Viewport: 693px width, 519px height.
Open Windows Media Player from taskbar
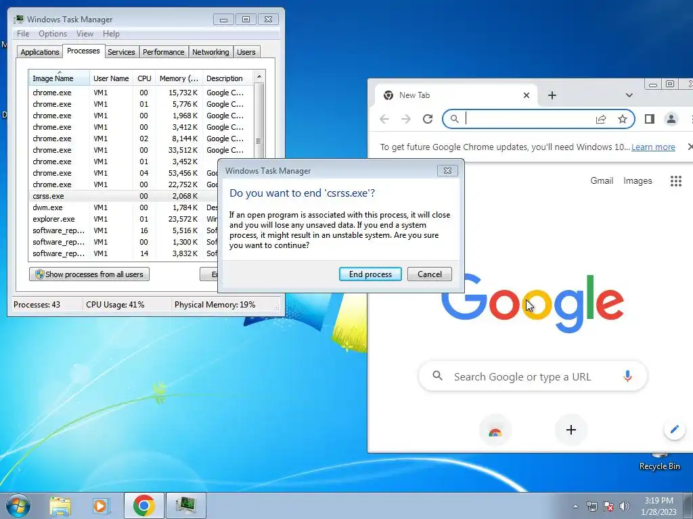100,506
